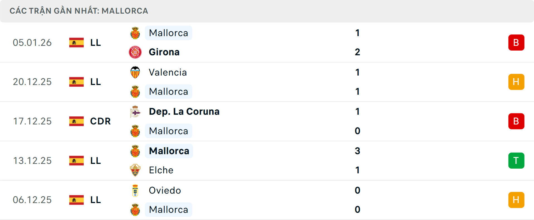
Task: Open the Elche team link
Action: [x=161, y=170]
